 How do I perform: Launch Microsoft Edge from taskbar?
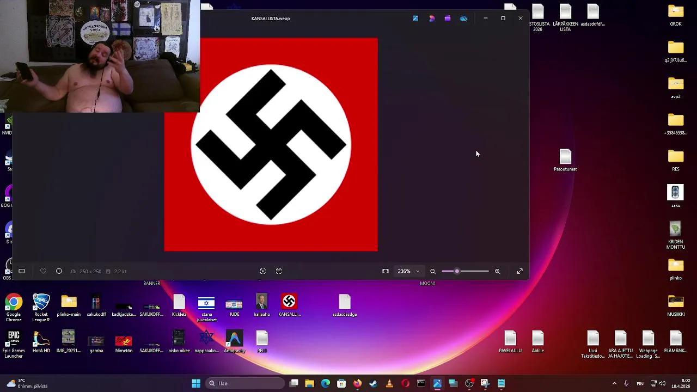(x=326, y=383)
